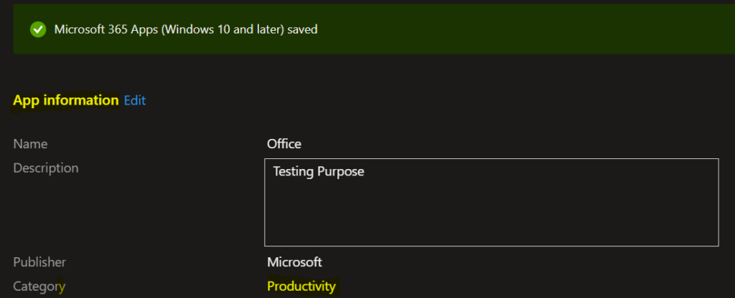Select the Microsoft publisher value
Image resolution: width=735 pixels, height=298 pixels.
[x=294, y=262]
